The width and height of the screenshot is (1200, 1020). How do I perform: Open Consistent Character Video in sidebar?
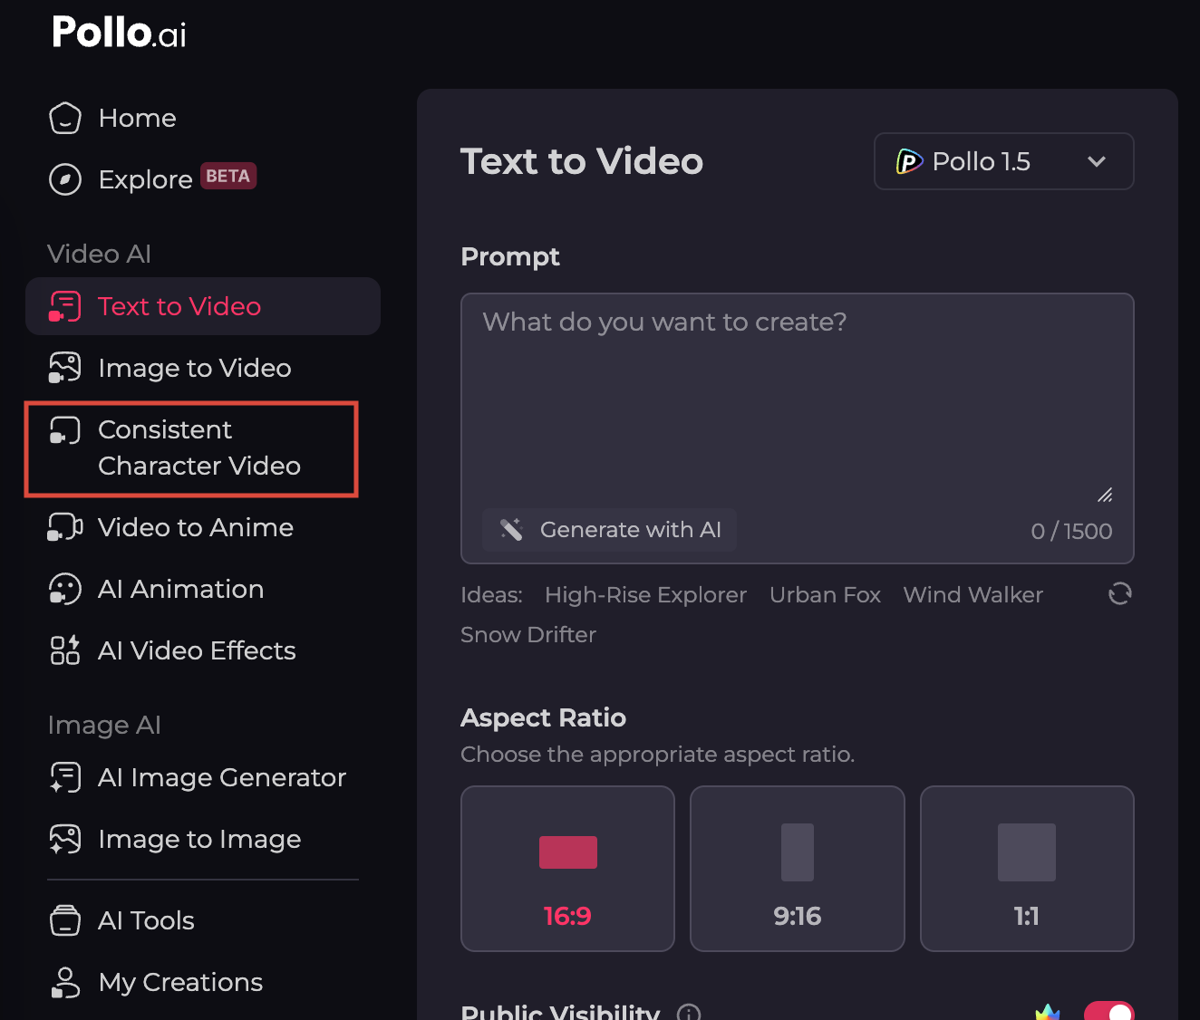pyautogui.click(x=192, y=448)
